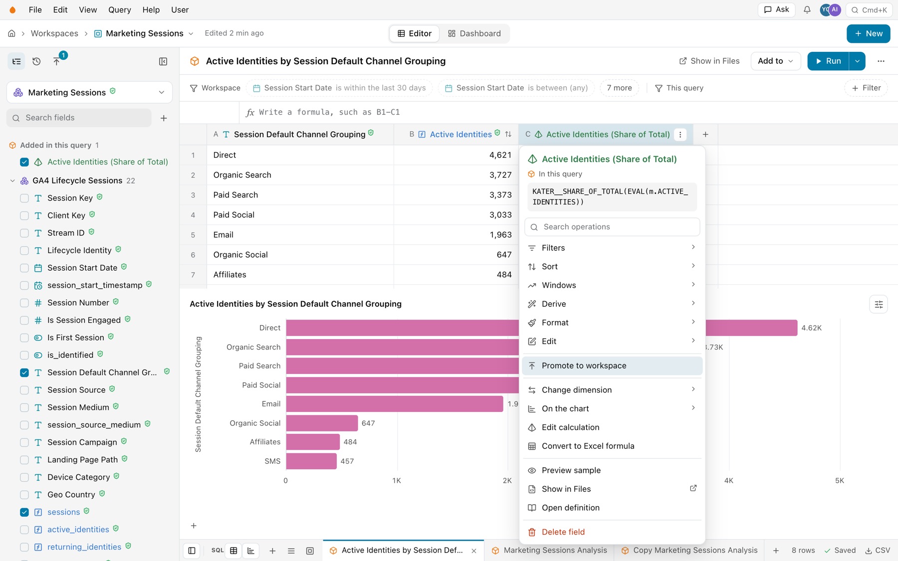Expand the Windows submenu
Screen dimensions: 898x561
[x=612, y=285]
